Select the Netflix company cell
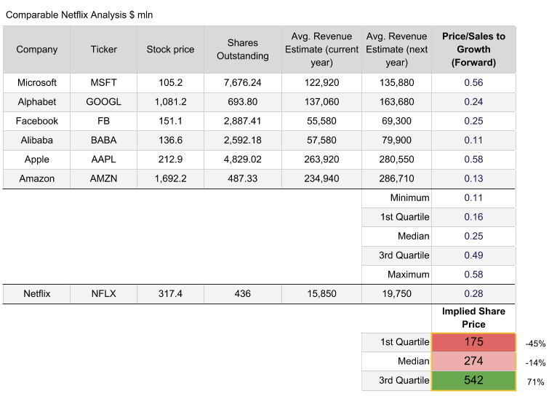557x396 pixels. [x=37, y=294]
